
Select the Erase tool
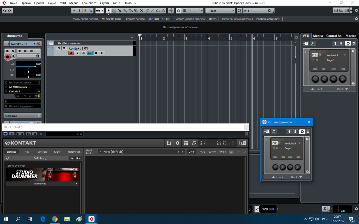130,11
